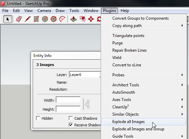Pick the pink Eraser tool
189x139 pixels.
pos(19,19)
